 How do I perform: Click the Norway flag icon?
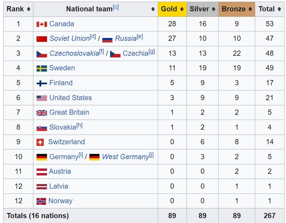(x=41, y=202)
